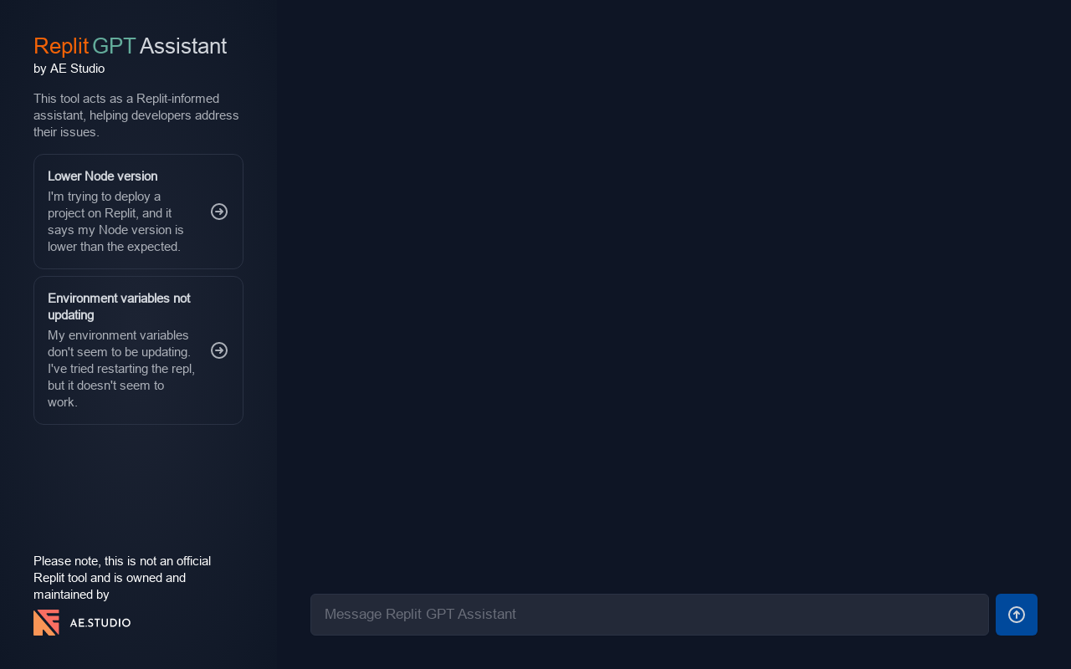Click the 'Replit GPT Assistant' heading

(131, 46)
